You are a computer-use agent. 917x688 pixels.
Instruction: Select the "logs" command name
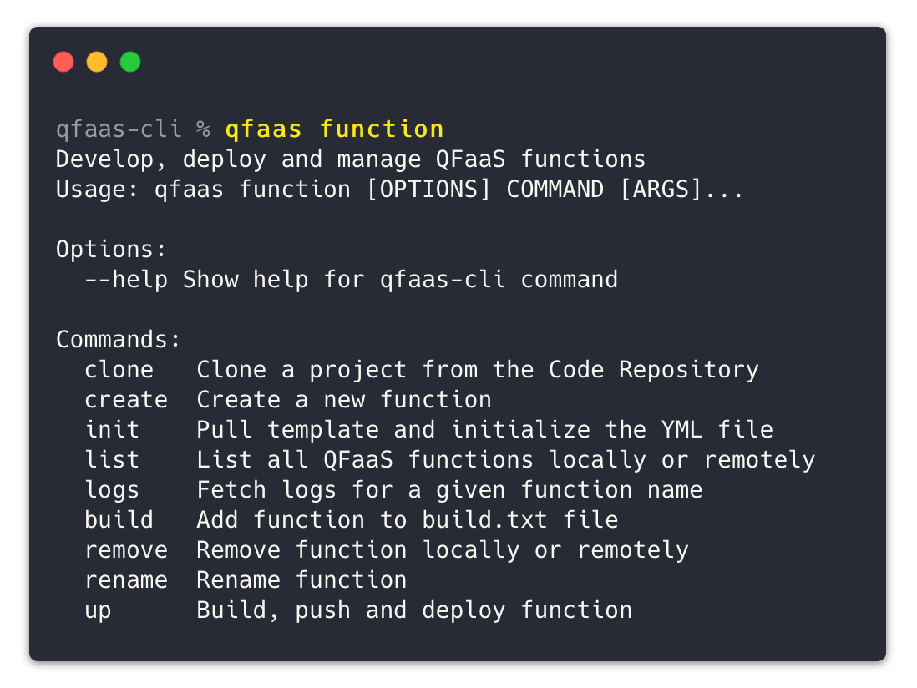pyautogui.click(x=112, y=490)
